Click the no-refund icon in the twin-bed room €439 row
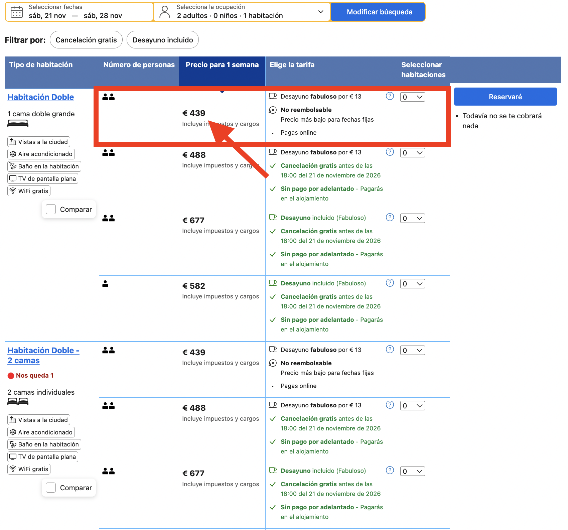 click(x=273, y=363)
